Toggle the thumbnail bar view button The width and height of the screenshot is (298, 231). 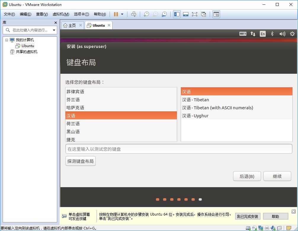coord(186,14)
